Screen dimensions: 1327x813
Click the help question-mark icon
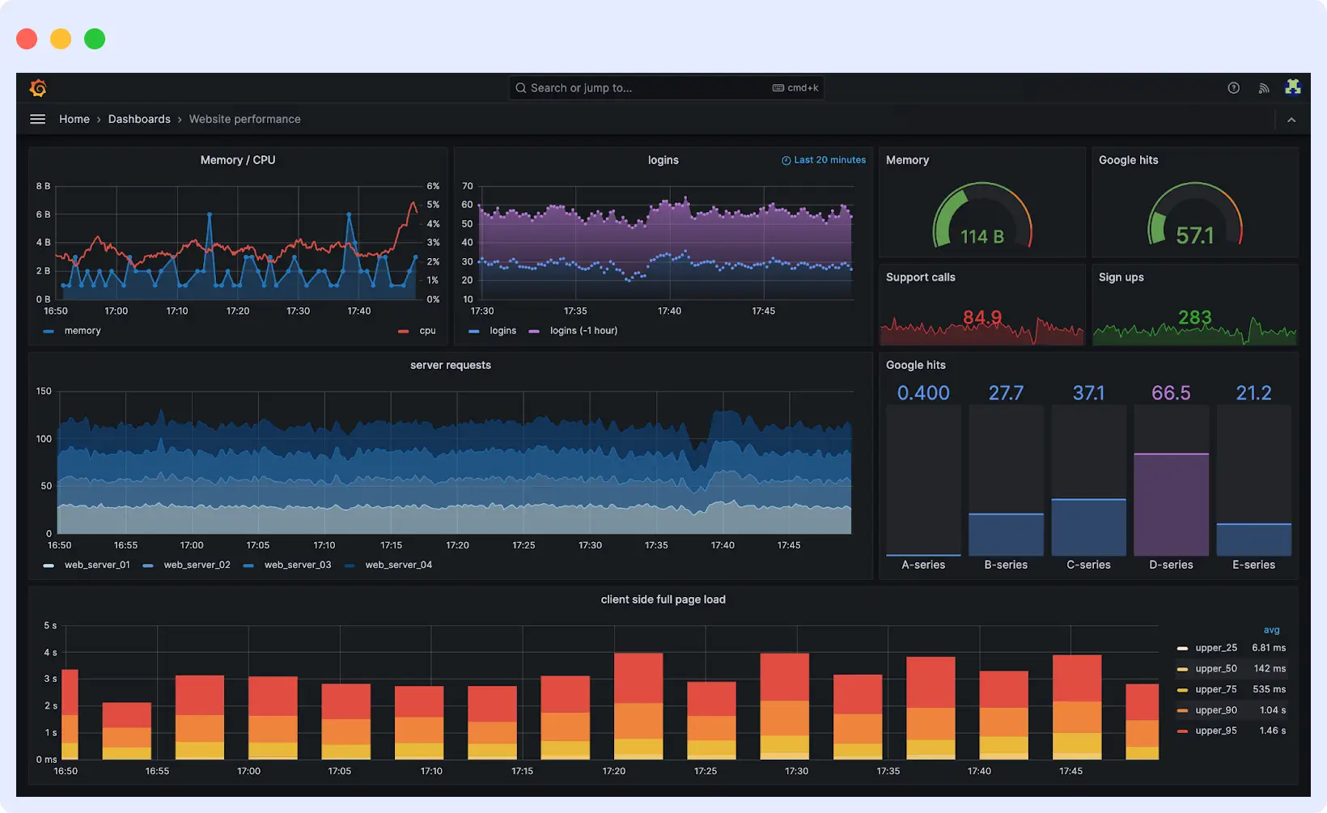pos(1233,87)
